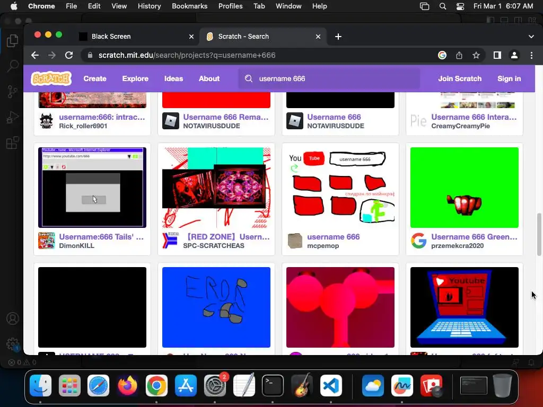Open Chrome's three-dot menu
The image size is (543, 407).
(531, 55)
